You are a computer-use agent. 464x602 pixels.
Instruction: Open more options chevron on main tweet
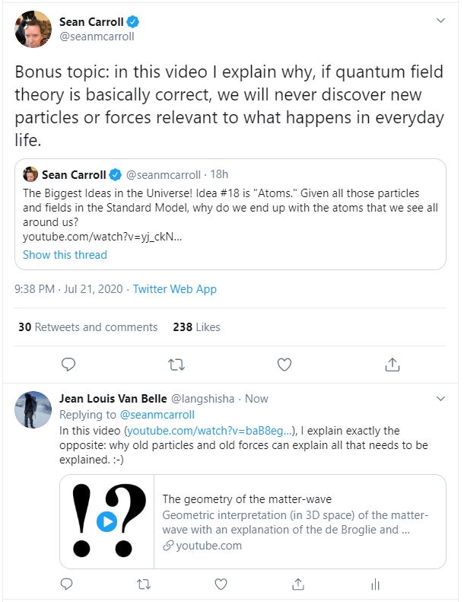[x=440, y=20]
